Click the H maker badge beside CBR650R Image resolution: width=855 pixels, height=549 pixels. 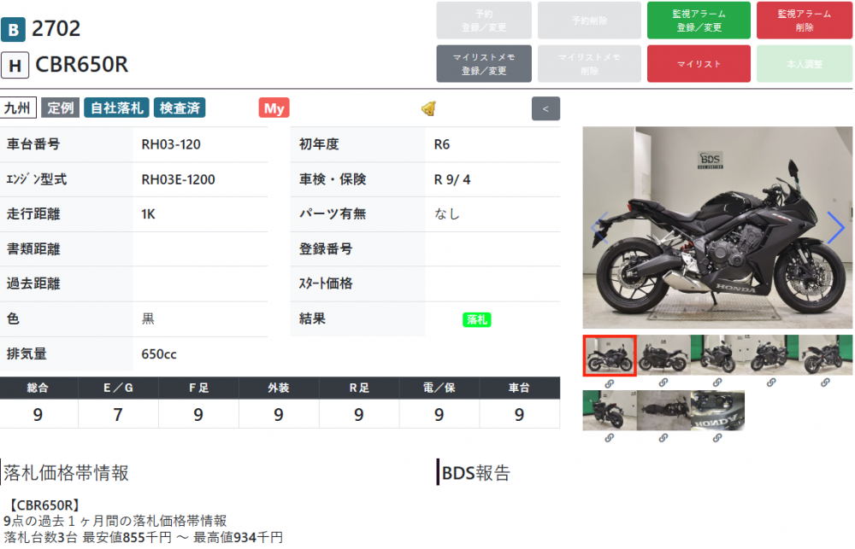click(x=15, y=66)
